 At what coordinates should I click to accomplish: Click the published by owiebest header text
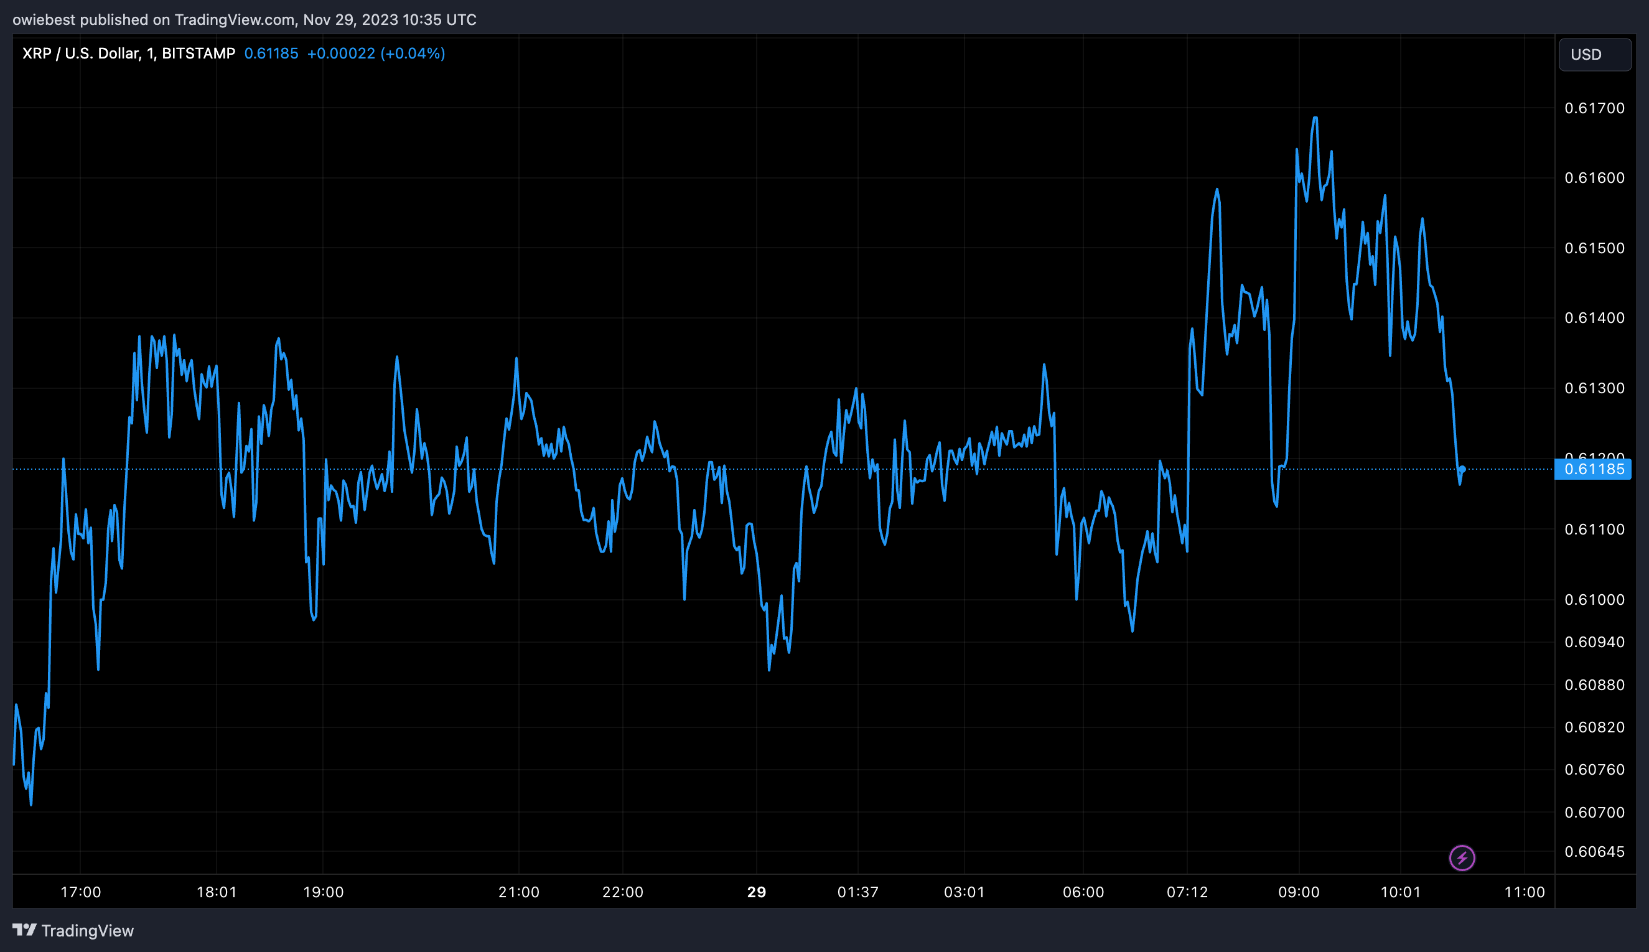click(x=244, y=20)
